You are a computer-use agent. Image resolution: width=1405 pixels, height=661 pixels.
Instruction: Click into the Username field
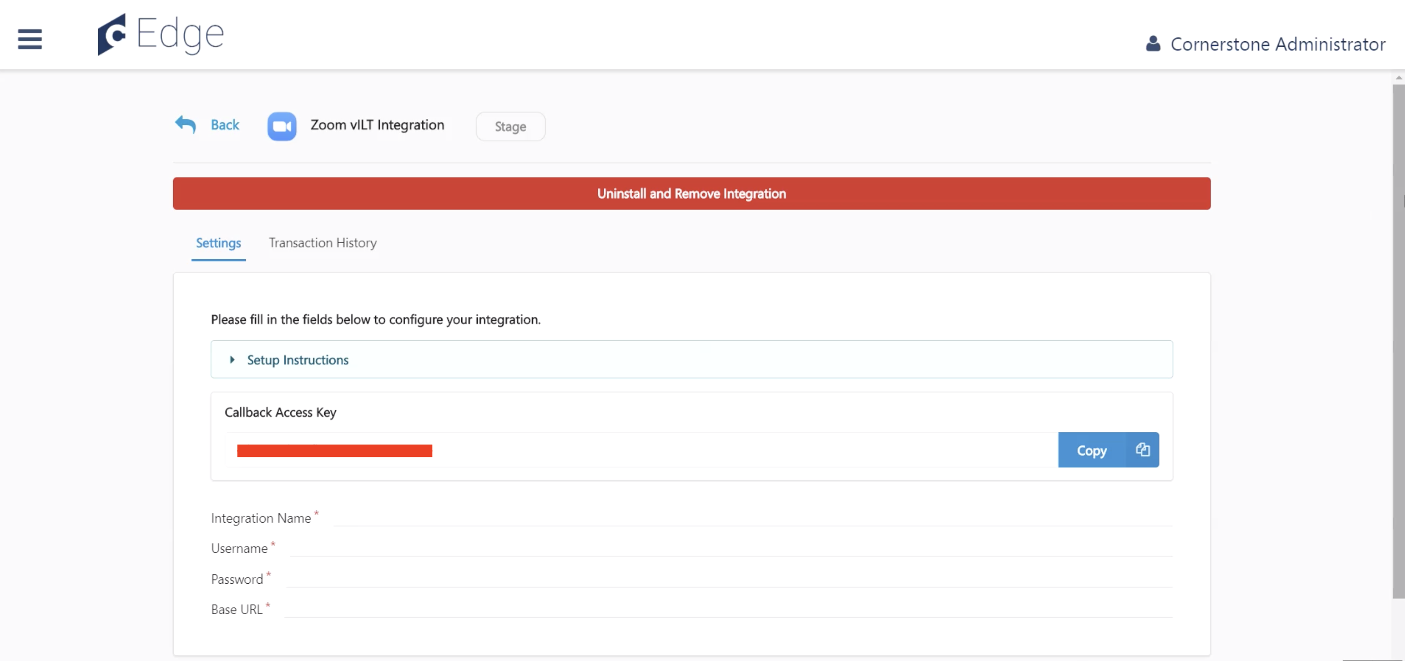[731, 547]
